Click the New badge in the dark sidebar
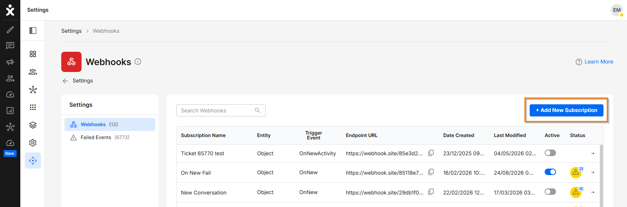This screenshot has height=207, width=627. point(10,154)
